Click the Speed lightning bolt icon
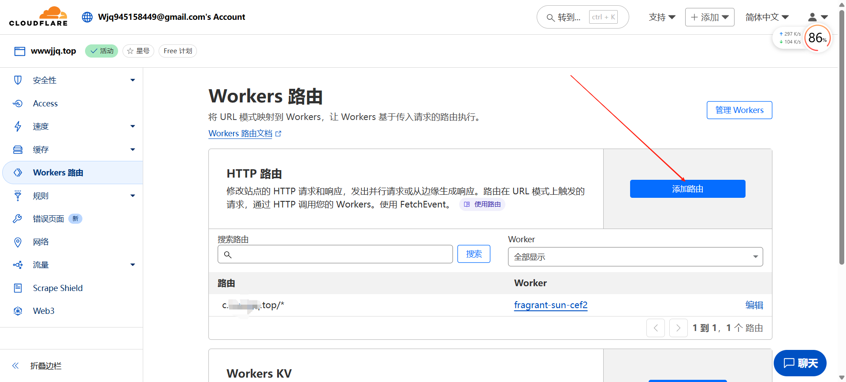 coord(18,127)
